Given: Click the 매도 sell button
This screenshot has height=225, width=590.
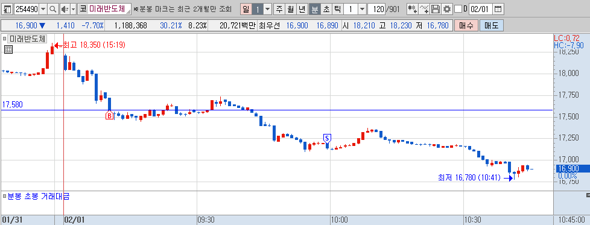Looking at the screenshot, I should pos(492,25).
